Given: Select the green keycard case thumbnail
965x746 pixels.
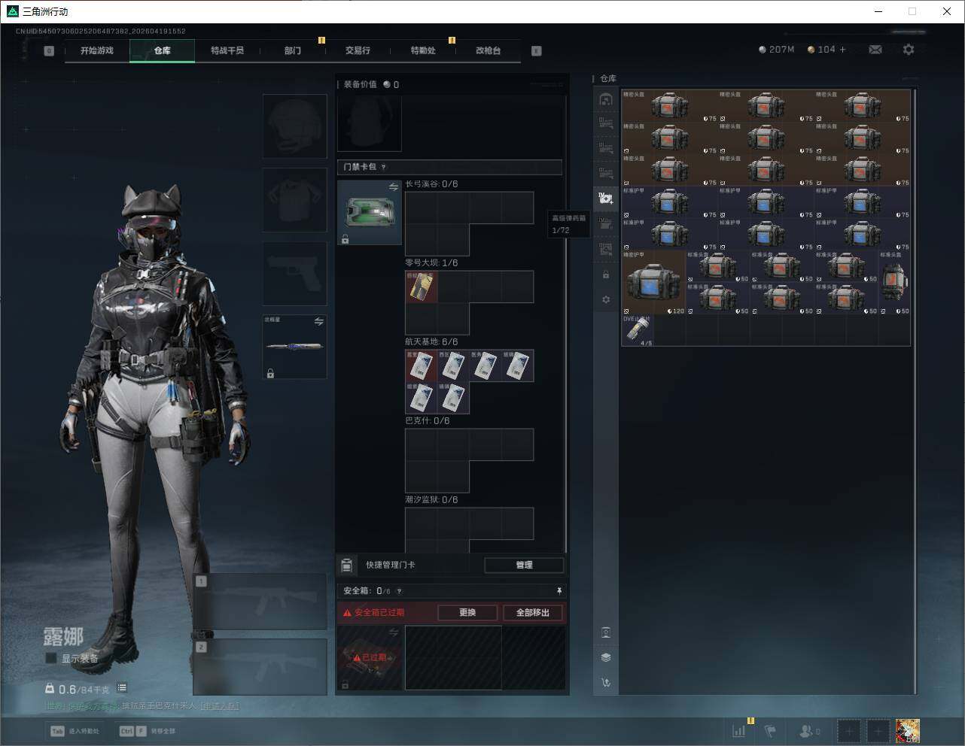Looking at the screenshot, I should point(370,212).
